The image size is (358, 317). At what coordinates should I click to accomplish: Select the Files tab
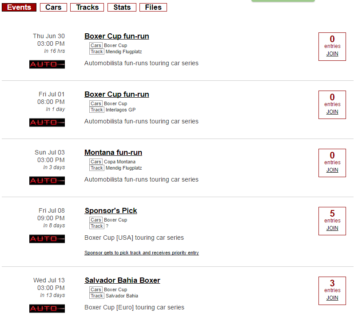coord(153,7)
